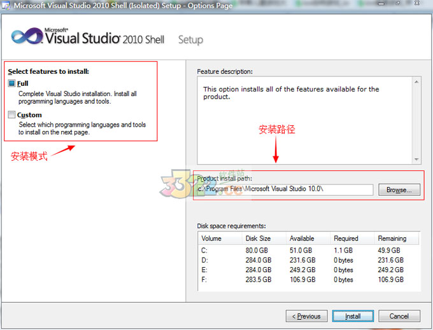The width and height of the screenshot is (433, 330).
Task: Go back with the Previous button
Action: tap(306, 316)
